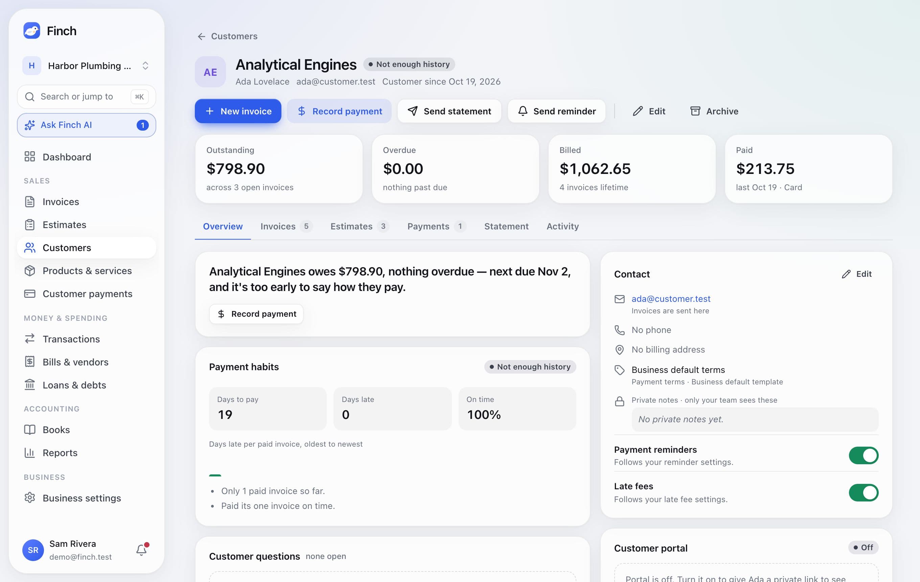Click Record payment in the top action bar
This screenshot has height=582, width=920.
(339, 111)
